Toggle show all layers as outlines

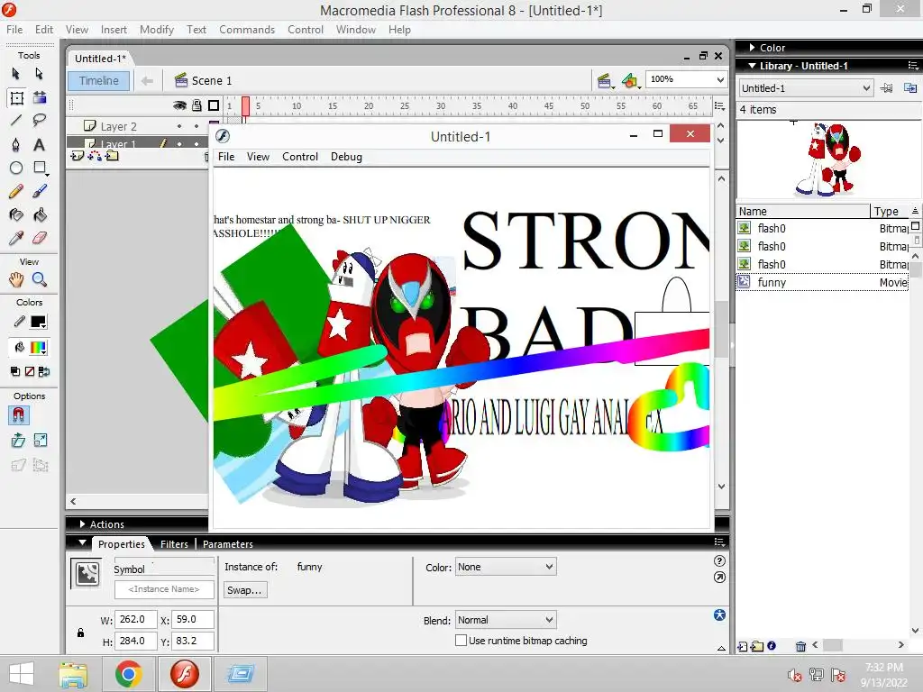(214, 105)
